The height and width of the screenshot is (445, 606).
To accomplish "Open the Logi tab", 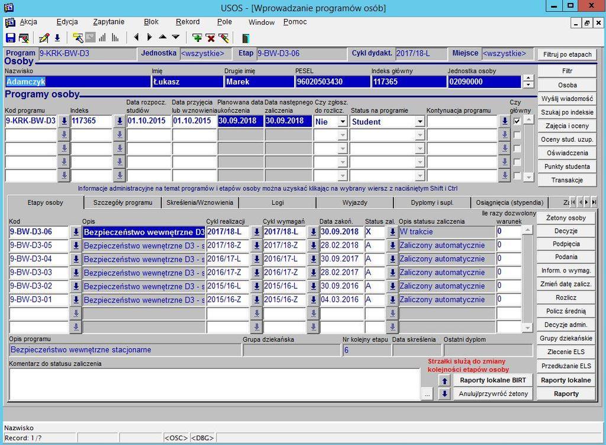I will pos(278,203).
